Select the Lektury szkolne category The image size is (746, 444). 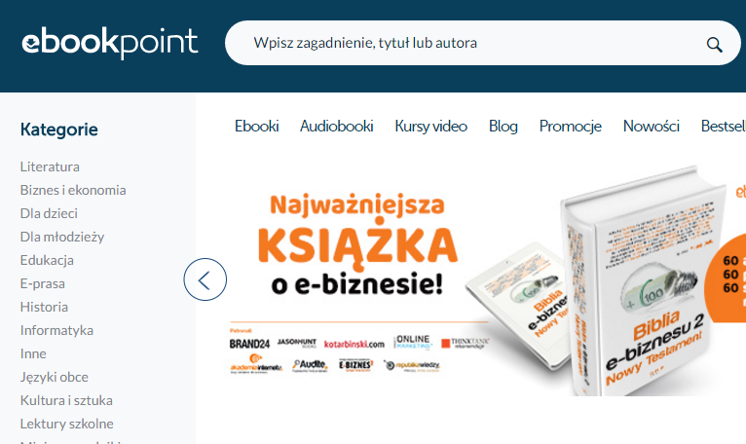(67, 424)
